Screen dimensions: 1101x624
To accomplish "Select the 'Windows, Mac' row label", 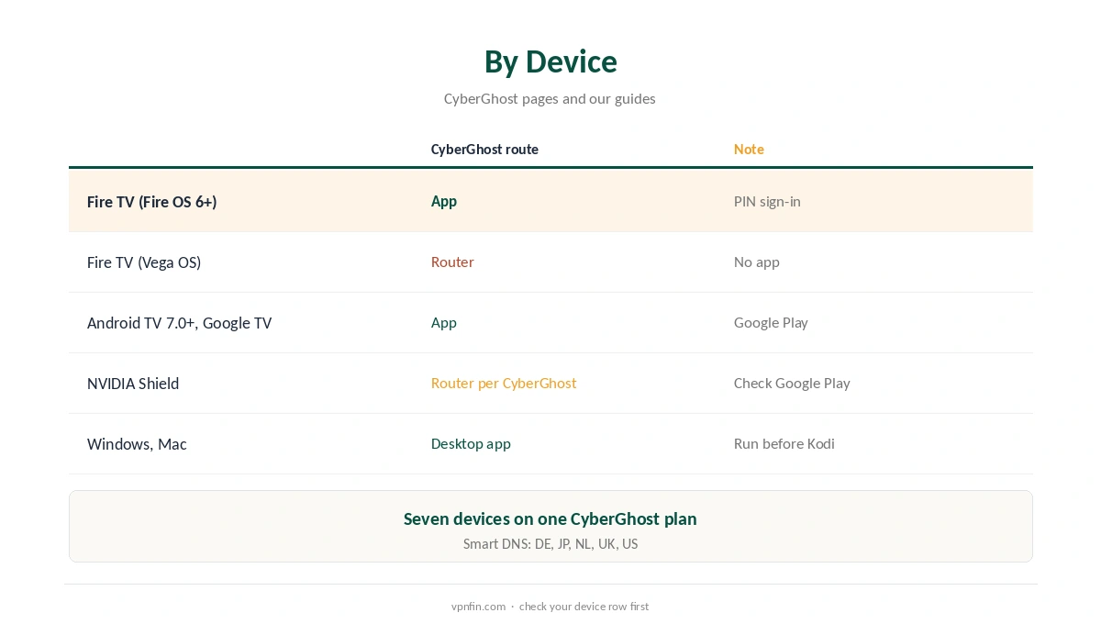I will point(137,443).
